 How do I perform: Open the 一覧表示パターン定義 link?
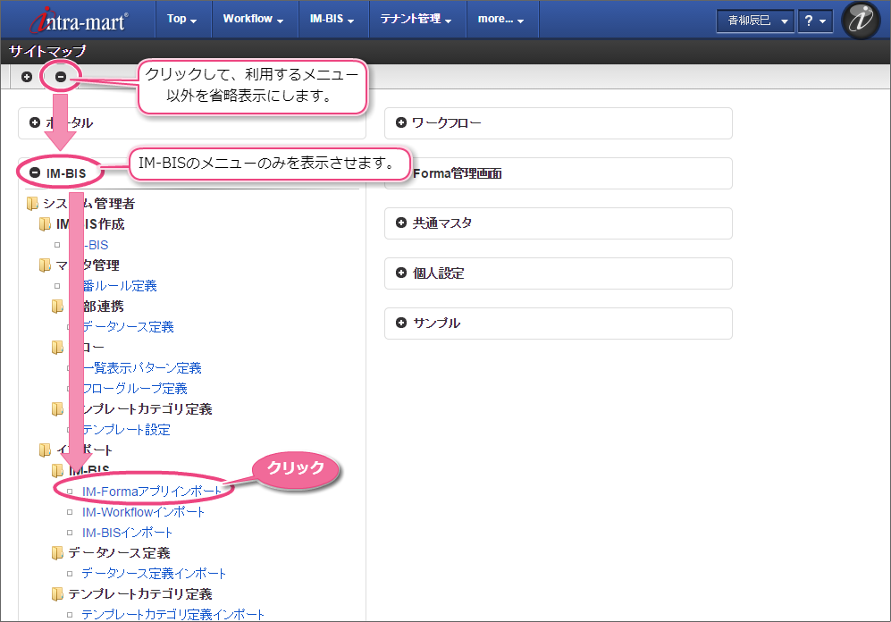(142, 368)
